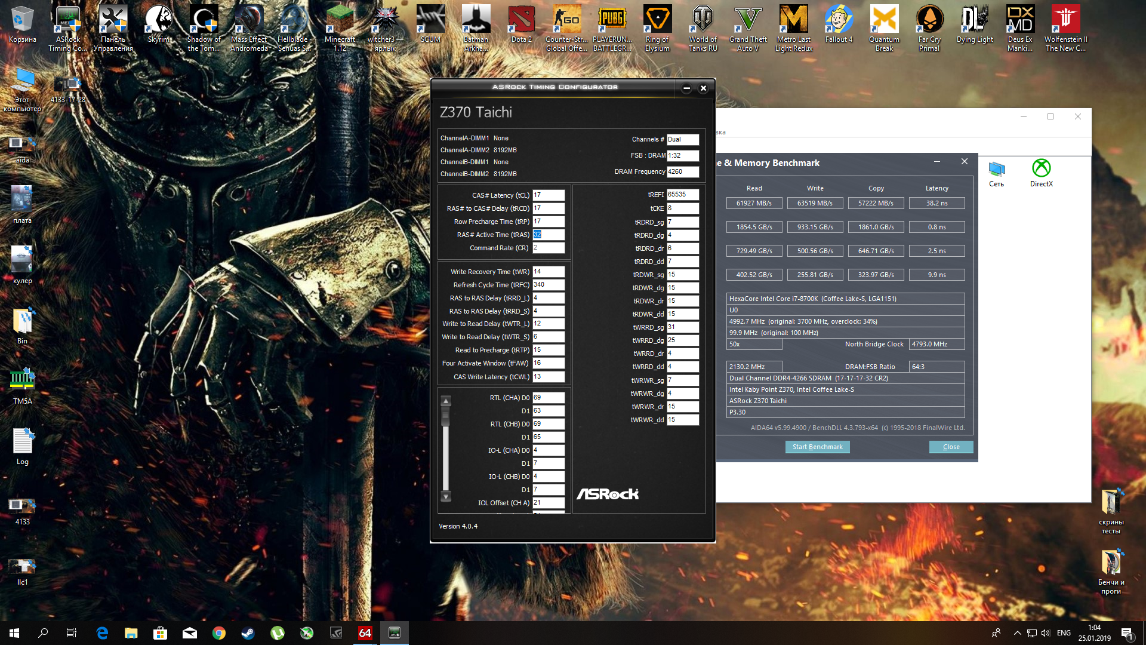
Task: Click the scroll up arrow in RTL panel
Action: (x=446, y=401)
